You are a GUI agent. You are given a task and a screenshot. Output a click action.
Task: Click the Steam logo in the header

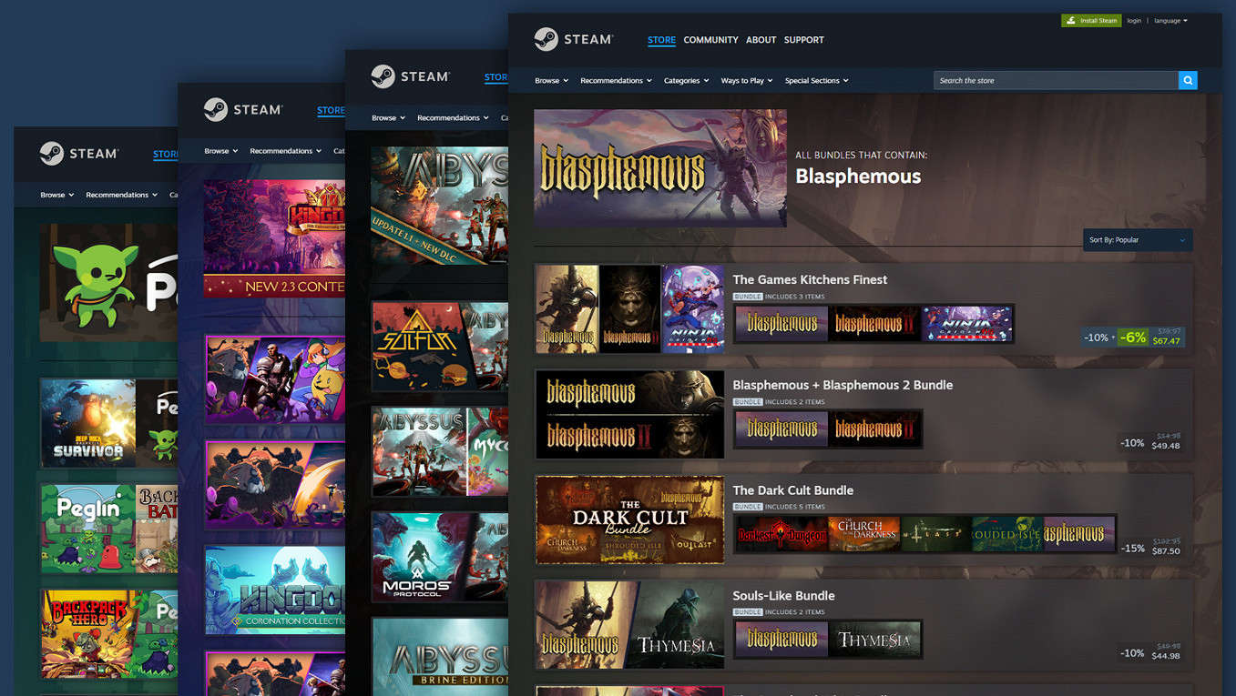click(x=574, y=39)
